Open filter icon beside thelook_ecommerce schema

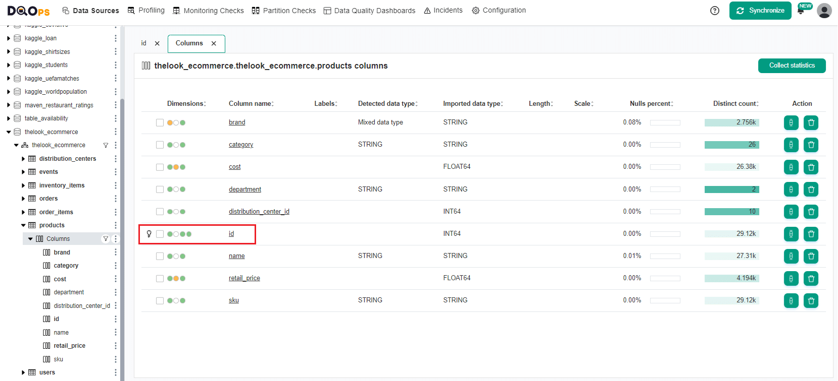(106, 145)
